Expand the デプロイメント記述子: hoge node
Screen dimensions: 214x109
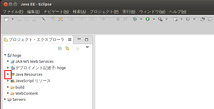[8, 68]
